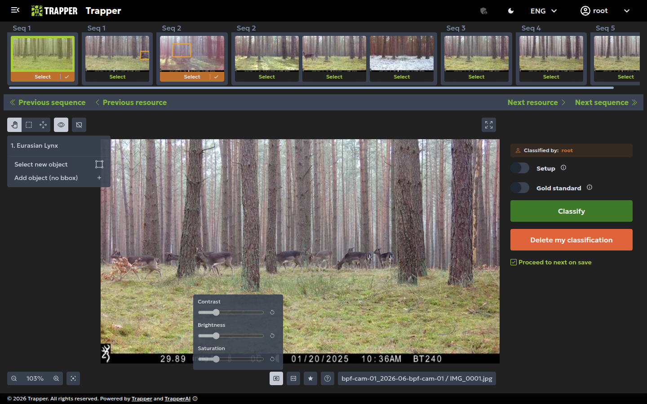Viewport: 647px width, 404px height.
Task: Expand the root user menu
Action: [605, 11]
